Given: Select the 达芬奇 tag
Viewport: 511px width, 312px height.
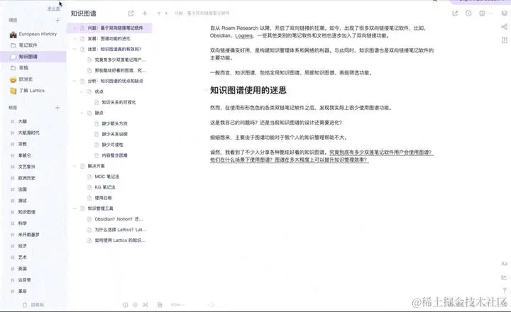Looking at the screenshot, I should (x=24, y=280).
